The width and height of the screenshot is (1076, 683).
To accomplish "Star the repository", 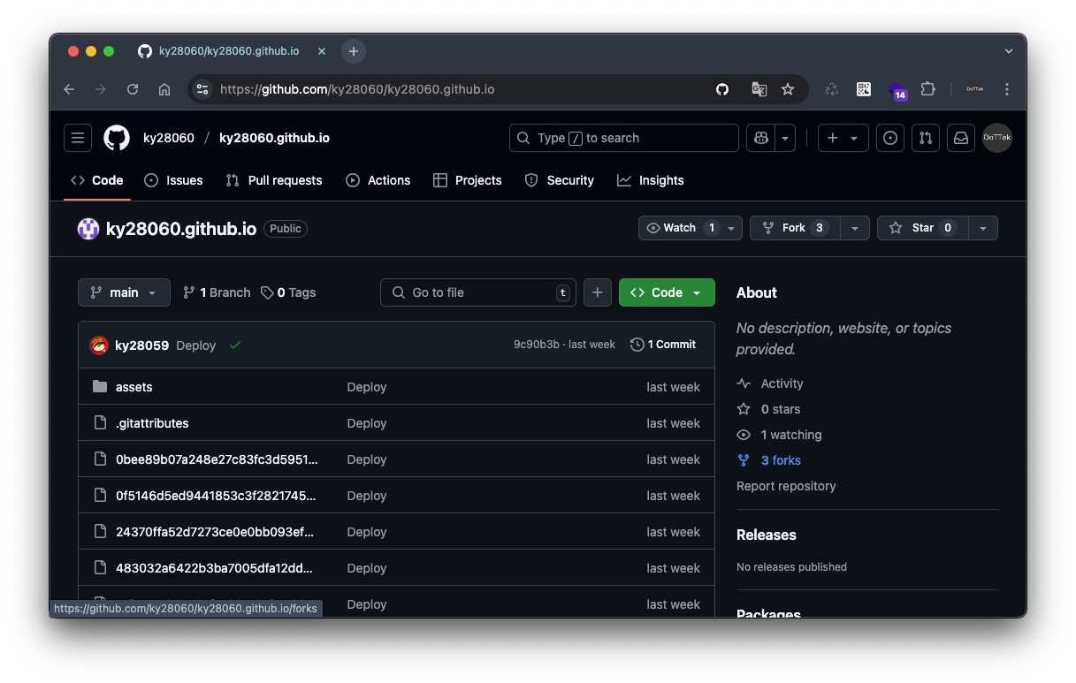I will (922, 228).
